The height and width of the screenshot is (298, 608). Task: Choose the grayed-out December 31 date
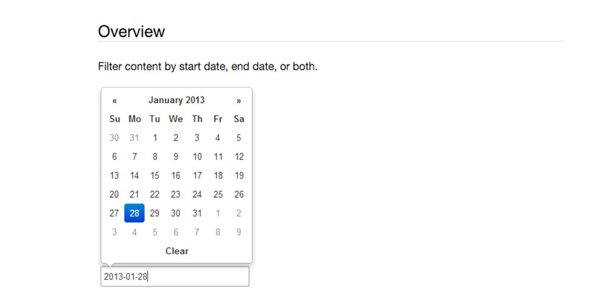[134, 138]
